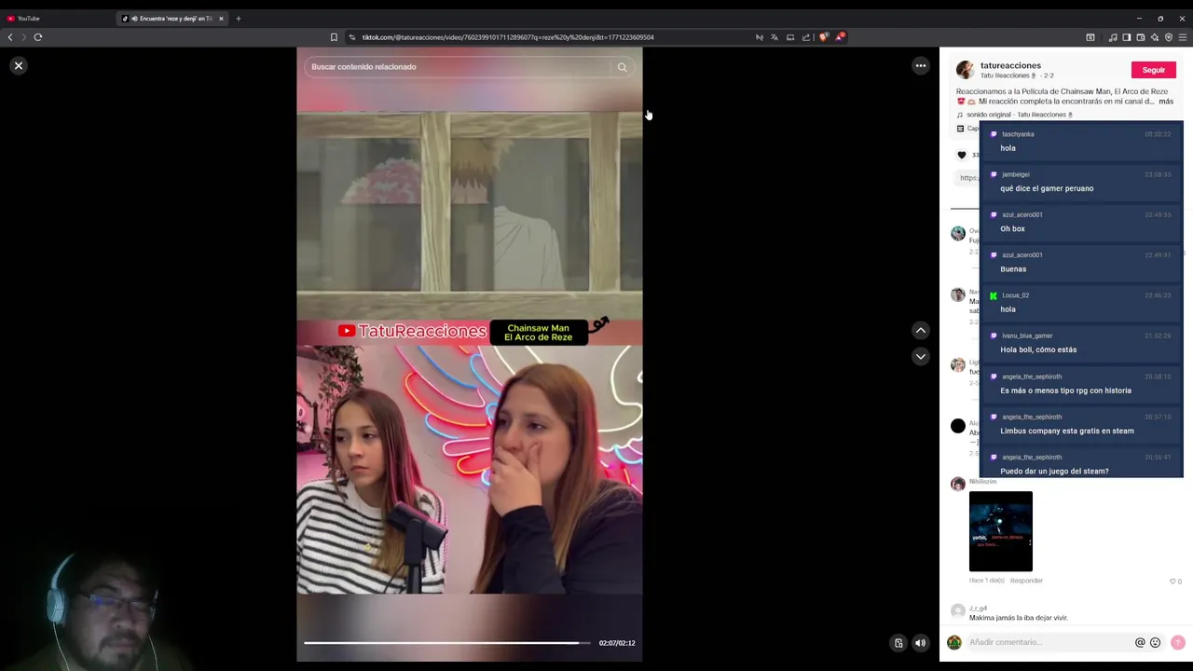Select the 'Makima jamás la iba dejar vivir.' comment
1193x671 pixels.
1019,618
